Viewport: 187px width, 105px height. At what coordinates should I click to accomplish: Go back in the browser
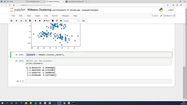point(2,5)
